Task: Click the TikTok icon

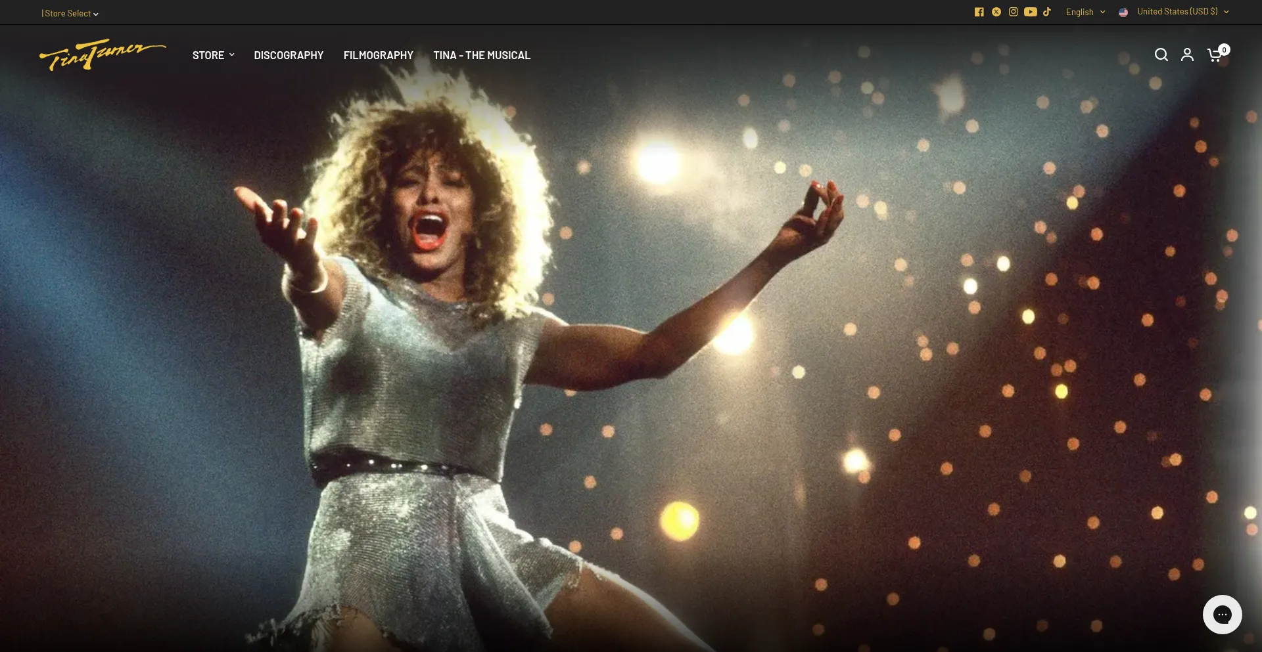Action: [1047, 12]
